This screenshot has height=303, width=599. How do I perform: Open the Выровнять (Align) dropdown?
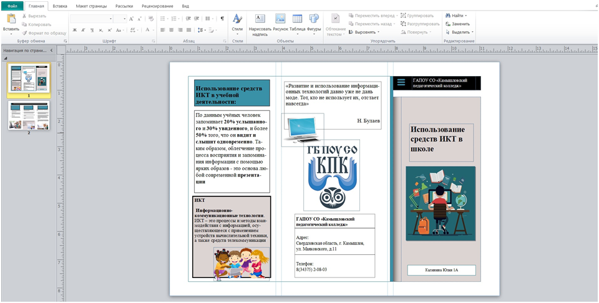tap(364, 32)
